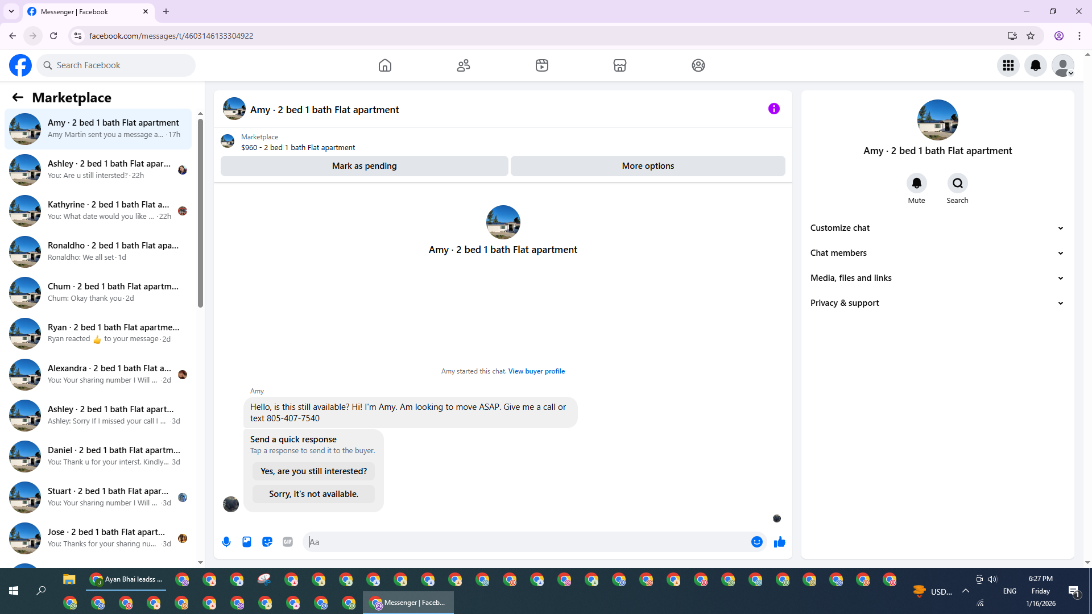Expand the Media, files and links section

pyautogui.click(x=937, y=278)
